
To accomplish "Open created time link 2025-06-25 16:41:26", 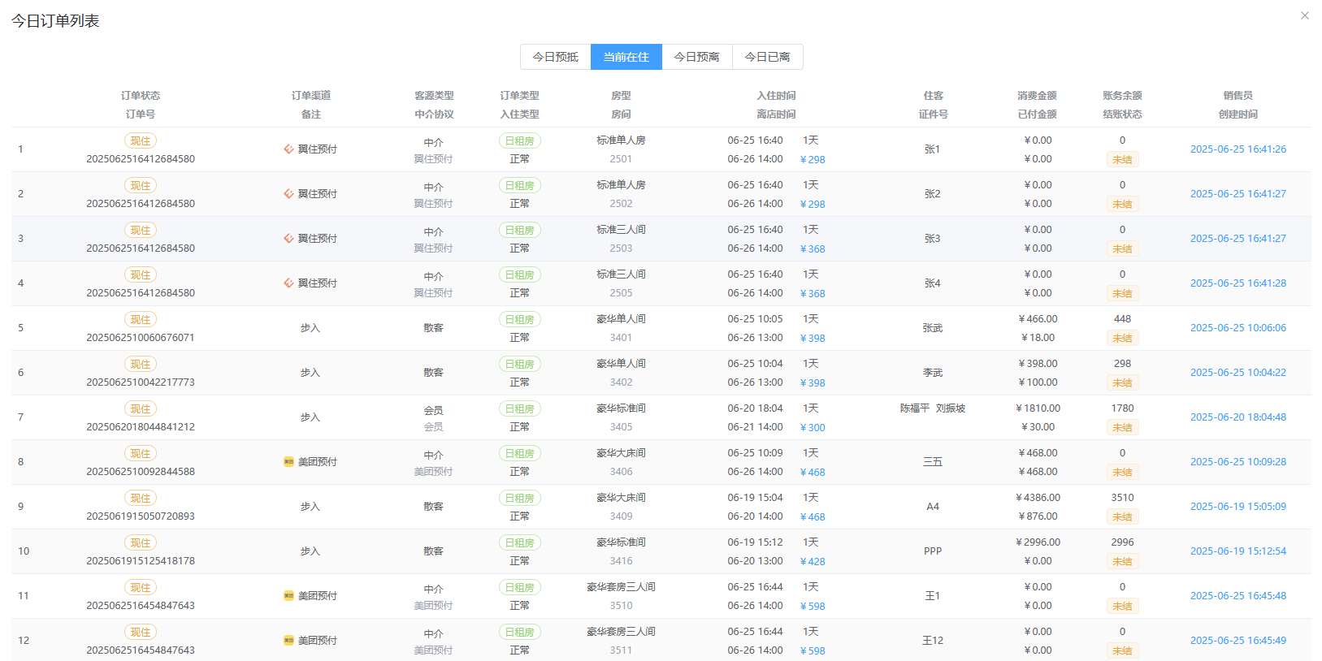I will point(1238,149).
